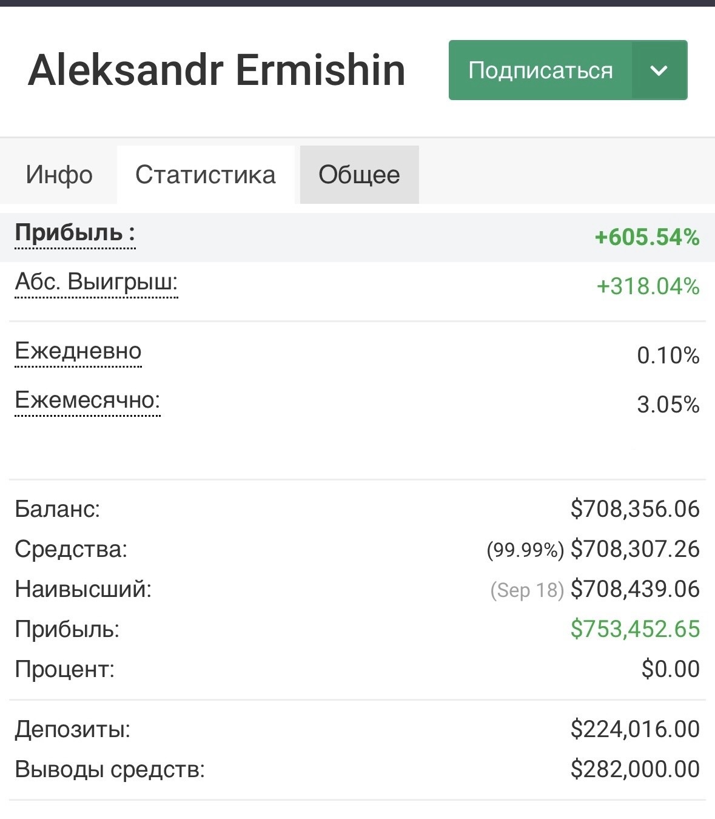Switch to the Инфо tab
Image resolution: width=715 pixels, height=819 pixels.
coord(59,175)
